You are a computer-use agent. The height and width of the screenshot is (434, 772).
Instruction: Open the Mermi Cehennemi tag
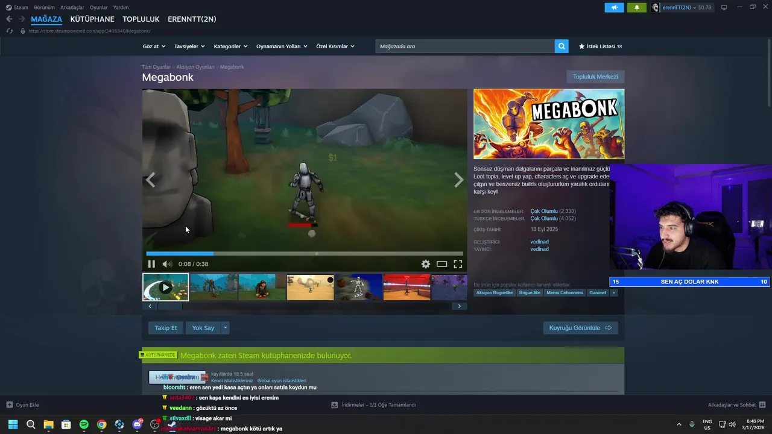(565, 293)
